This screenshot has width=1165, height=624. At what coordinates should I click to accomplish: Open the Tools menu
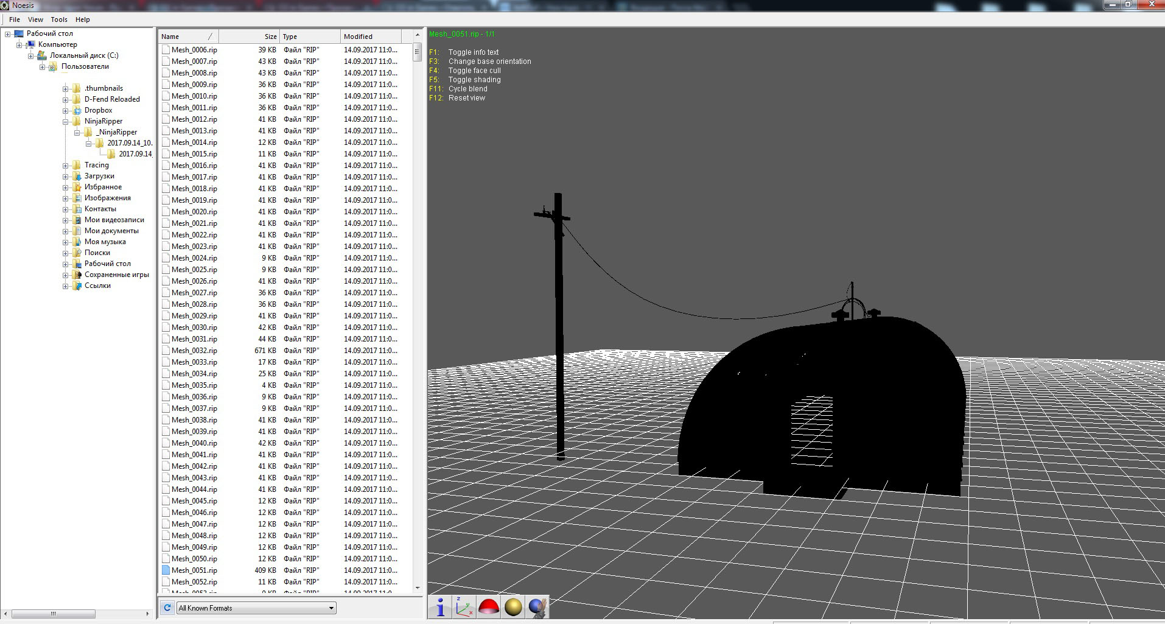(59, 19)
